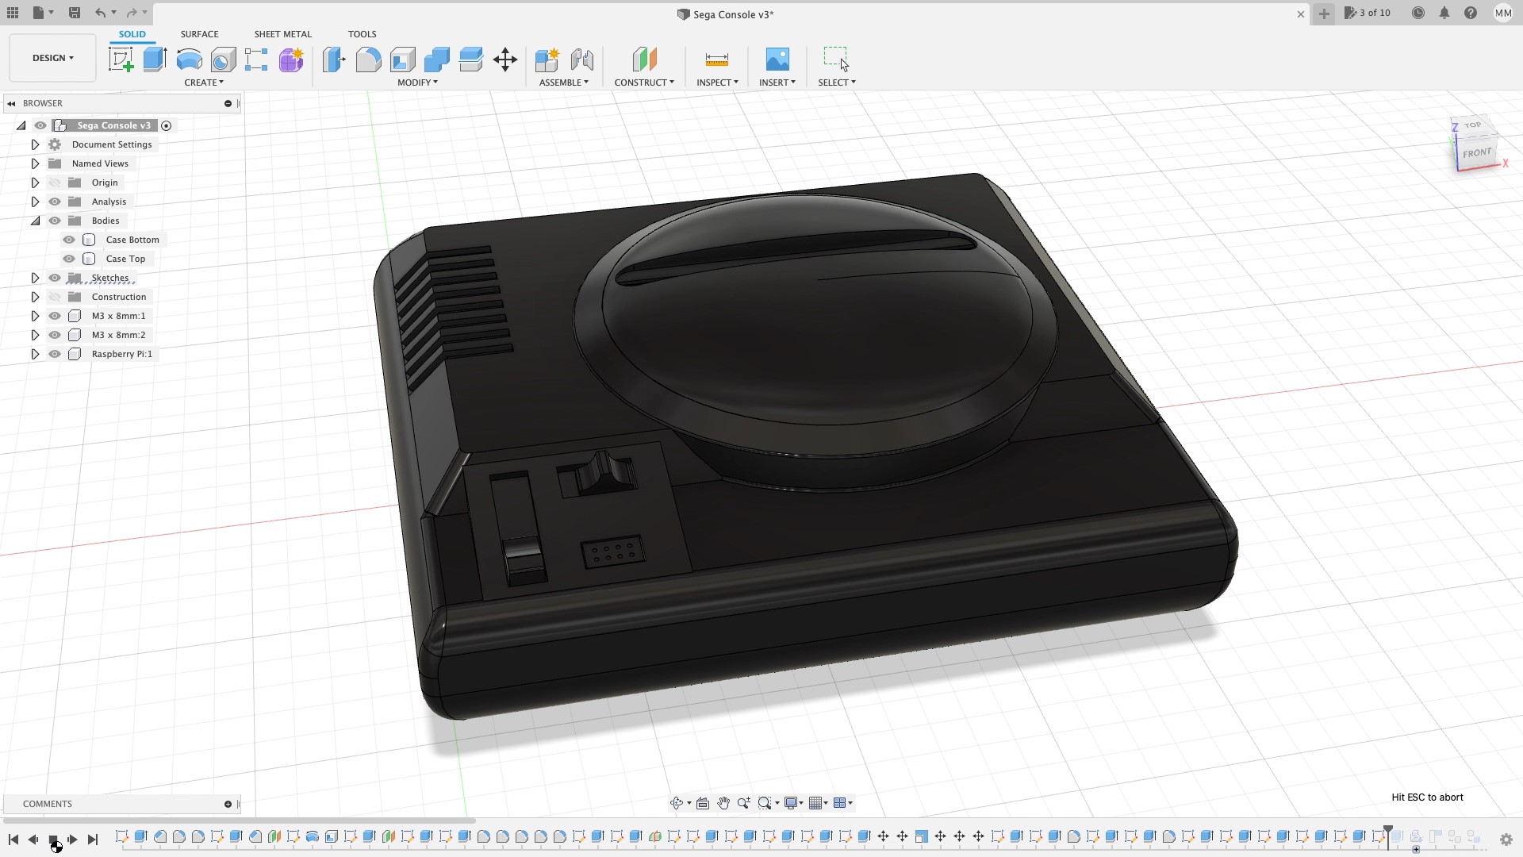The width and height of the screenshot is (1523, 857).
Task: Switch to the Surface tab
Action: 198,34
